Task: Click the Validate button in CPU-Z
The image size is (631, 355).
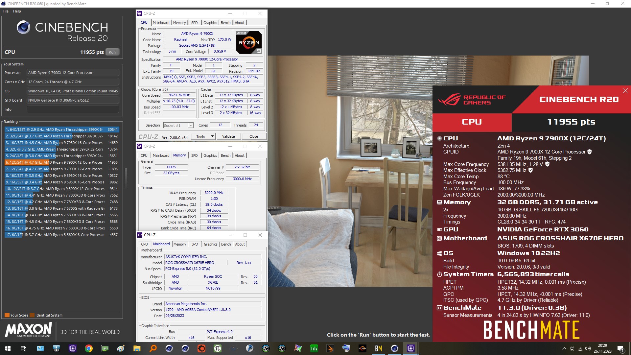Action: (x=228, y=137)
